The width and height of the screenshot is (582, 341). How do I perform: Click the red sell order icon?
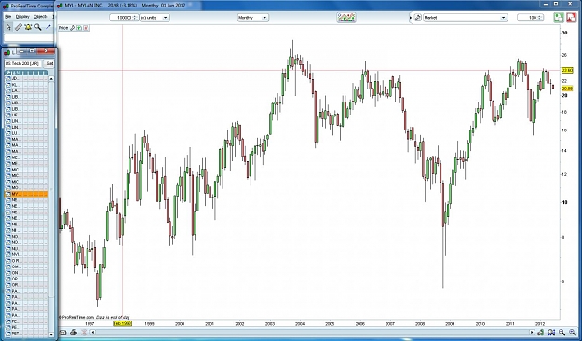tap(571, 18)
